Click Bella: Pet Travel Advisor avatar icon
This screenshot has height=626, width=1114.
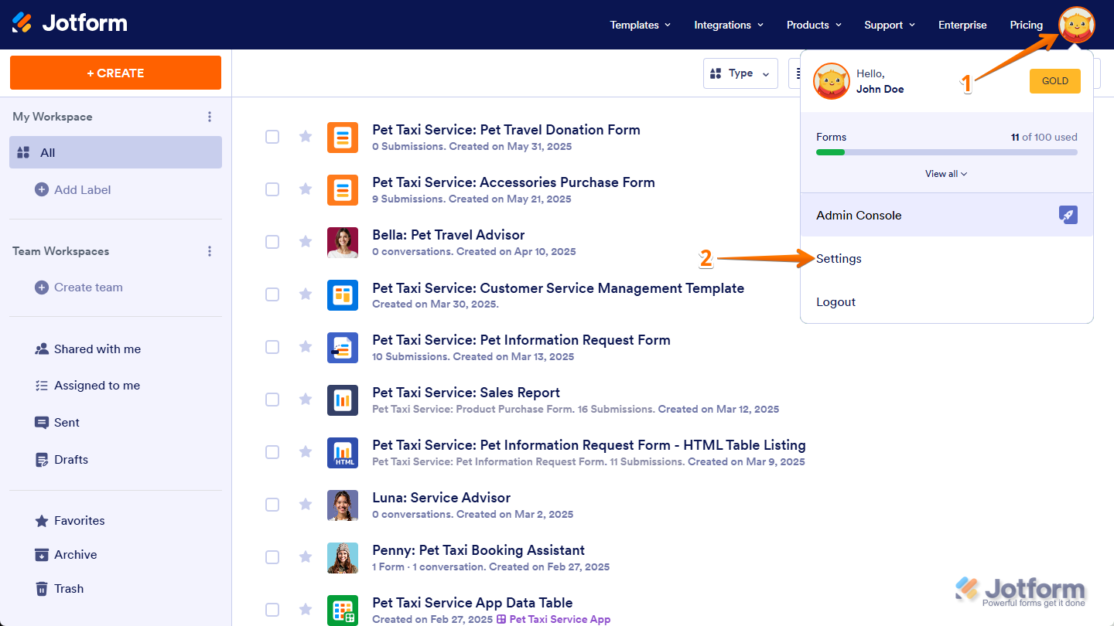click(343, 242)
